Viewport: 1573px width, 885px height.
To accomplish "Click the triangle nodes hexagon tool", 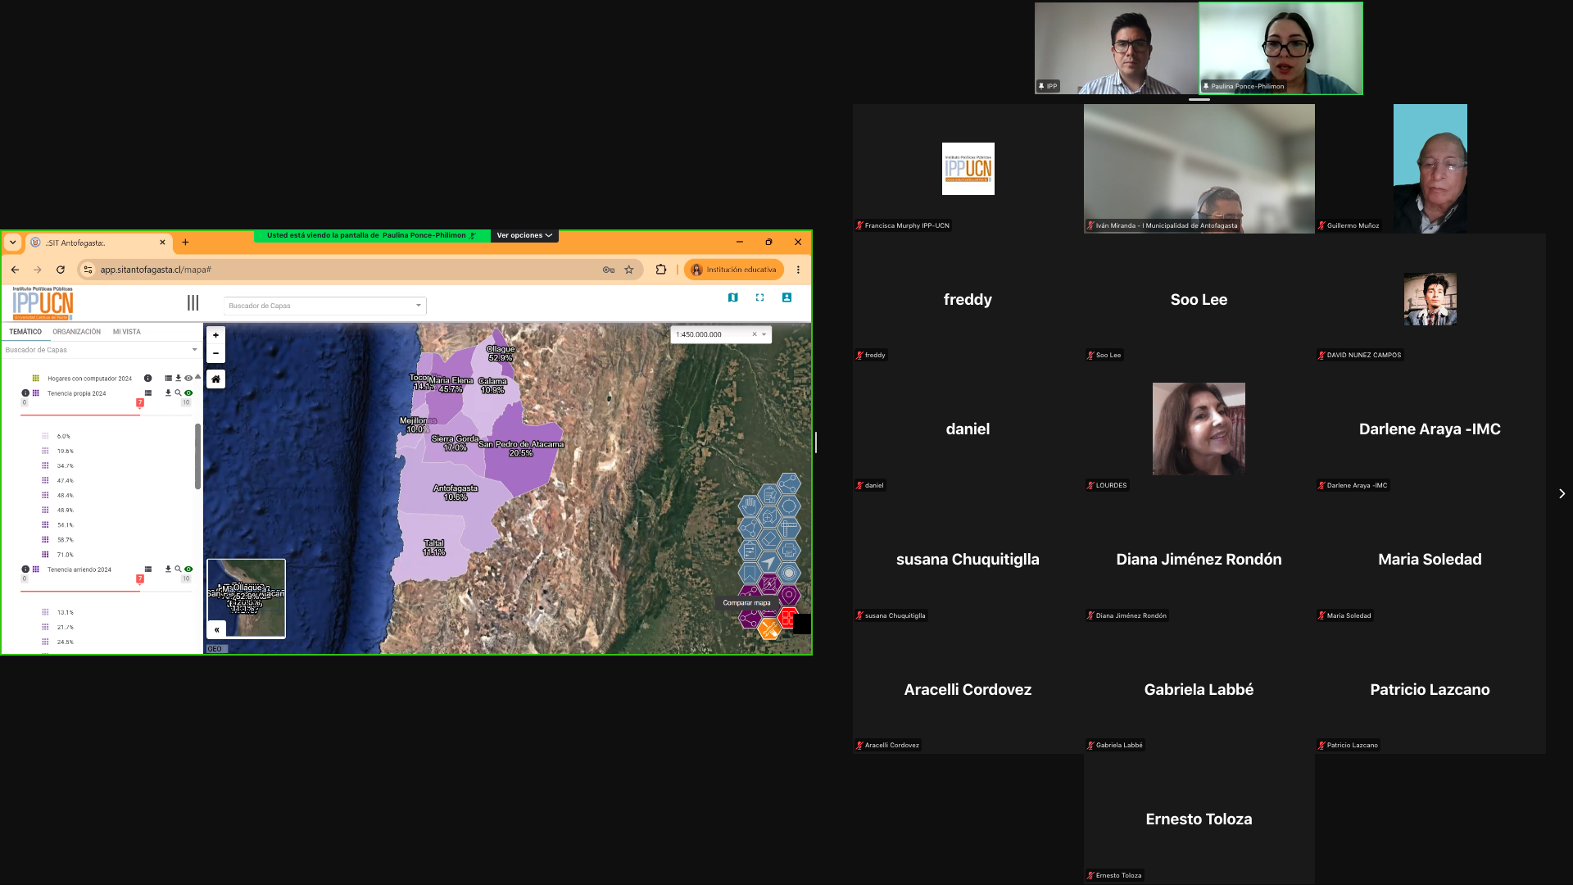I will coord(750,529).
